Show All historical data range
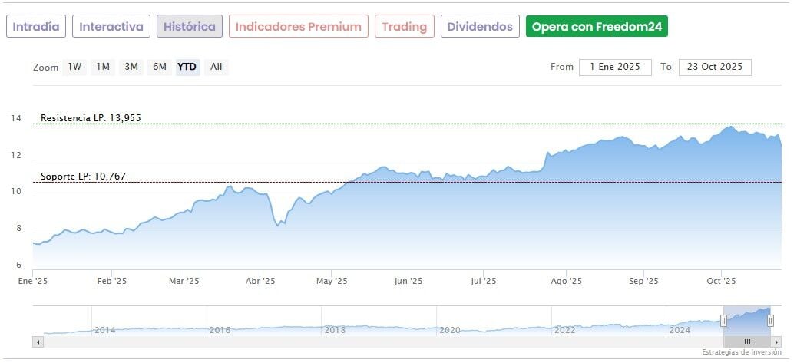797x363 pixels. click(x=217, y=67)
